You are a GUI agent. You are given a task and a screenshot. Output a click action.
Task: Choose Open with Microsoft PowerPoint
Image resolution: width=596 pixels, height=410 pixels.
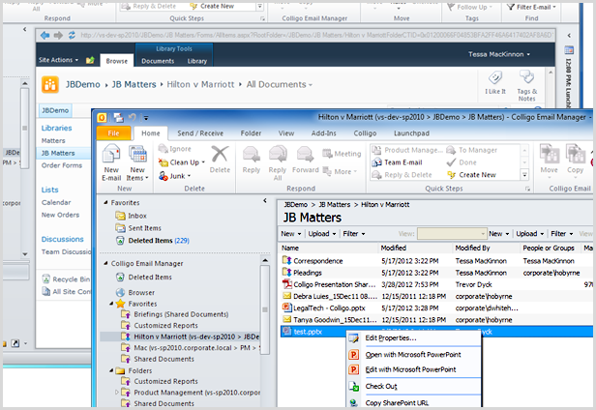(x=414, y=355)
